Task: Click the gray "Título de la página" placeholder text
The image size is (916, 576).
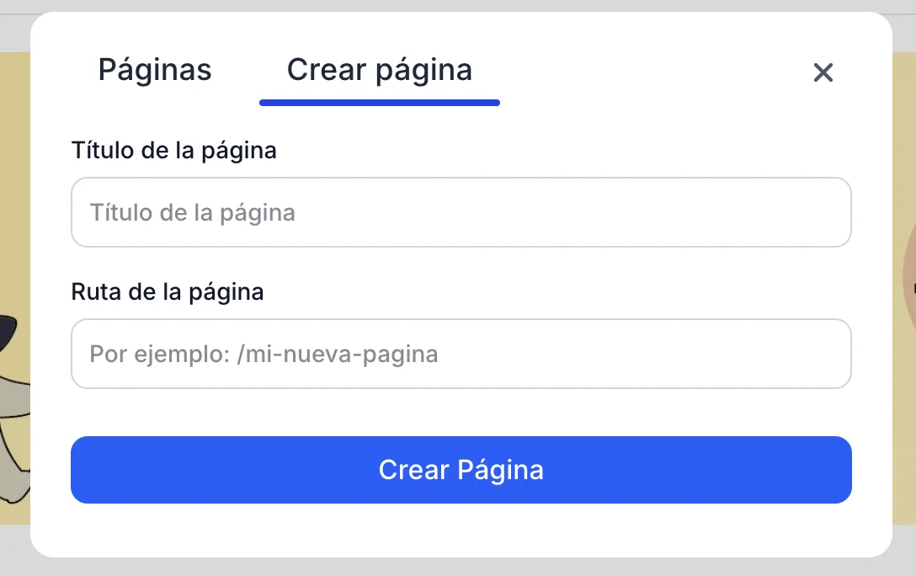Action: 193,212
